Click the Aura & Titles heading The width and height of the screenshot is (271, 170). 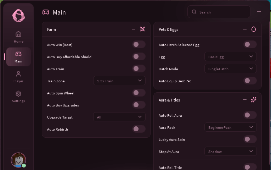[x=169, y=100]
